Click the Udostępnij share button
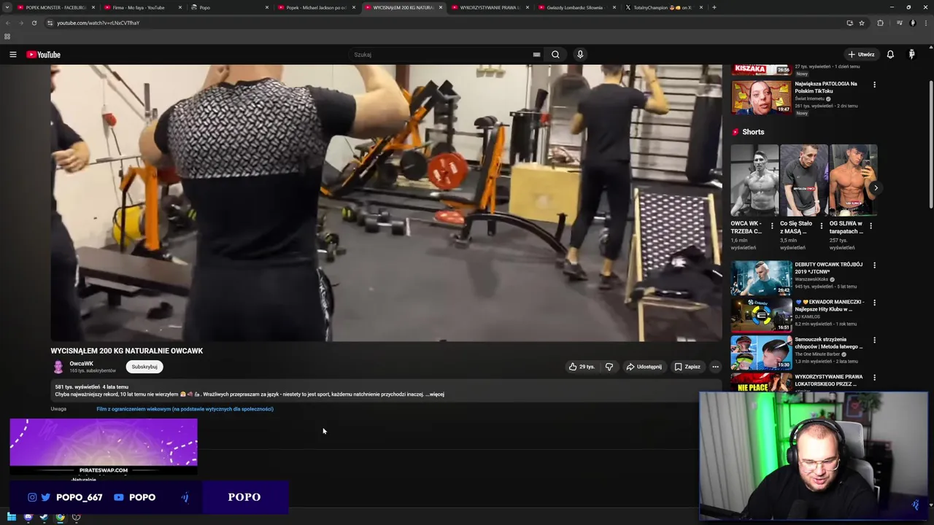The height and width of the screenshot is (525, 934). [644, 367]
